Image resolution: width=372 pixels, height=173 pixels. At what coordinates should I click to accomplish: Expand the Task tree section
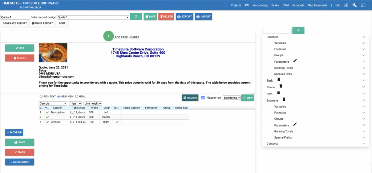point(363,81)
